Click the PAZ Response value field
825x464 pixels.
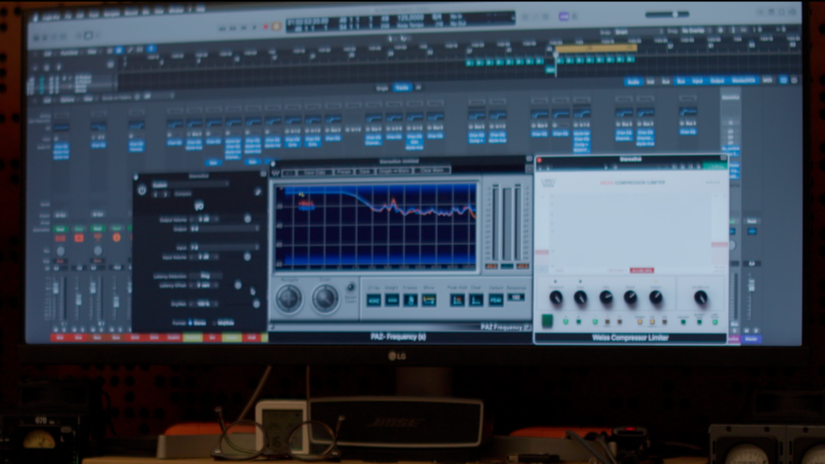pyautogui.click(x=516, y=297)
